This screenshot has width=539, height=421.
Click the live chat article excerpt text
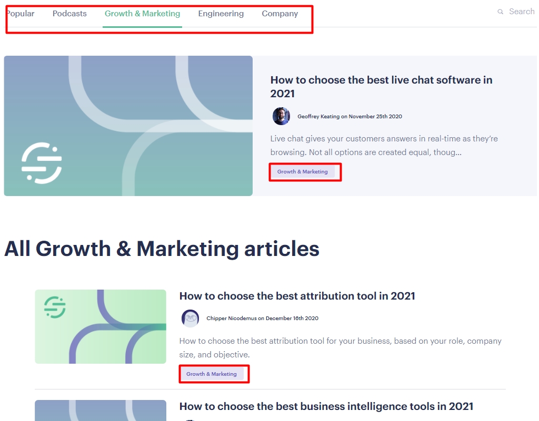(384, 146)
